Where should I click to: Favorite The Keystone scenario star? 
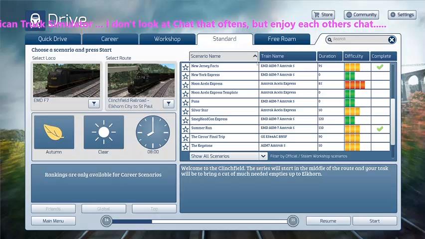click(186, 147)
